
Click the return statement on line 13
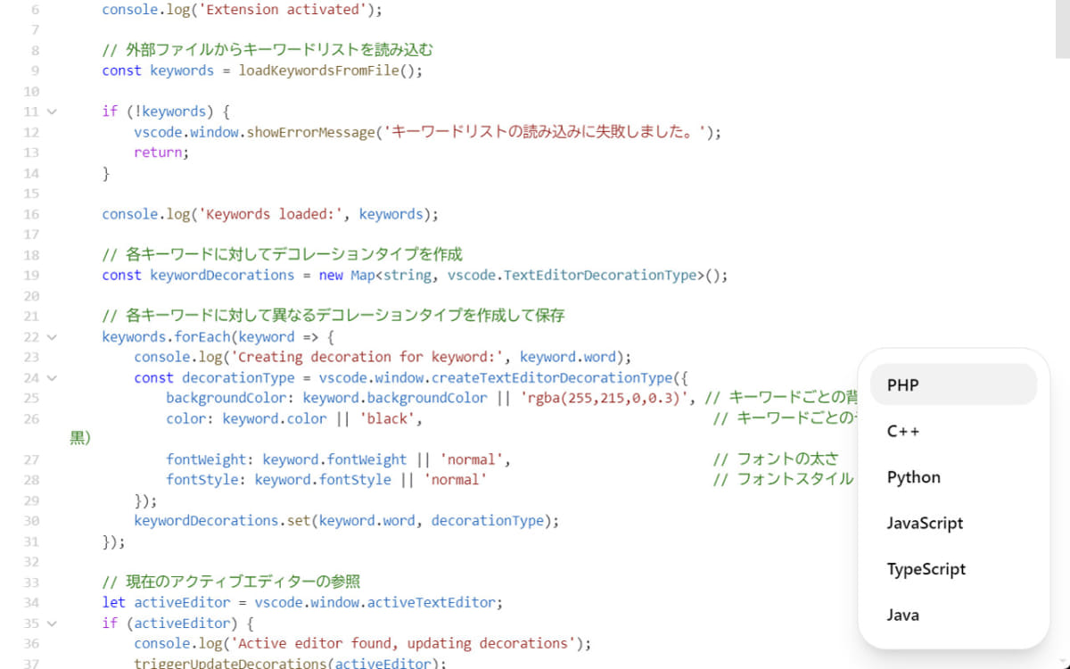coord(159,152)
